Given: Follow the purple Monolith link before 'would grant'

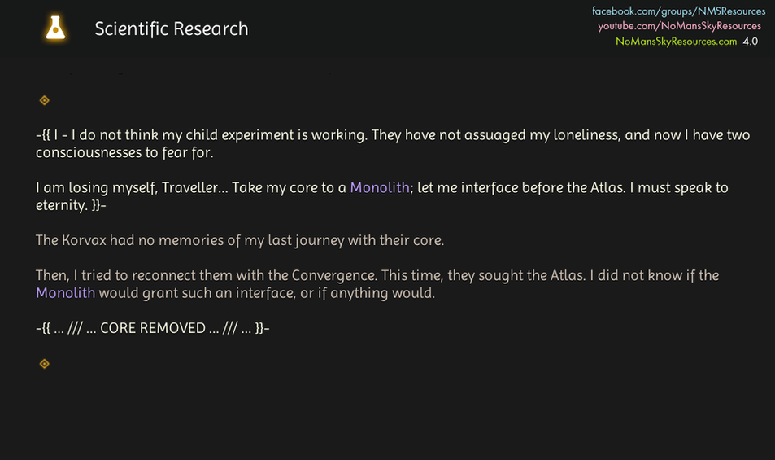Looking at the screenshot, I should [x=66, y=293].
